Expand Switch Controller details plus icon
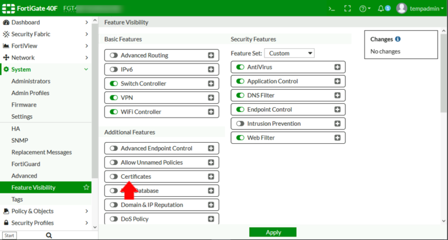This screenshot has width=448, height=240. (x=211, y=84)
